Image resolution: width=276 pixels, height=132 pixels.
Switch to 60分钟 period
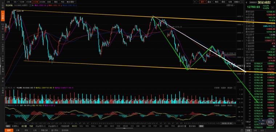[42, 2]
